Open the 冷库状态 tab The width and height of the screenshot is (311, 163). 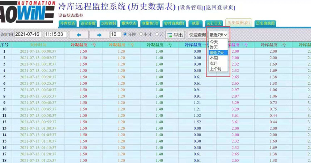(x=68, y=23)
